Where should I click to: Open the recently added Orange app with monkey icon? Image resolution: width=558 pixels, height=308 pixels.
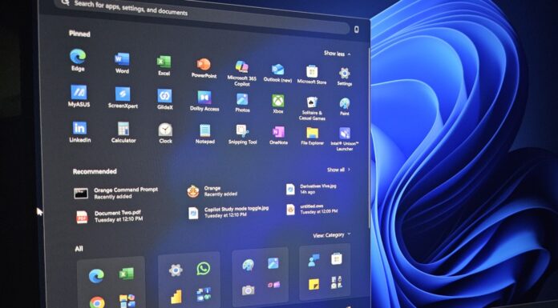[212, 191]
